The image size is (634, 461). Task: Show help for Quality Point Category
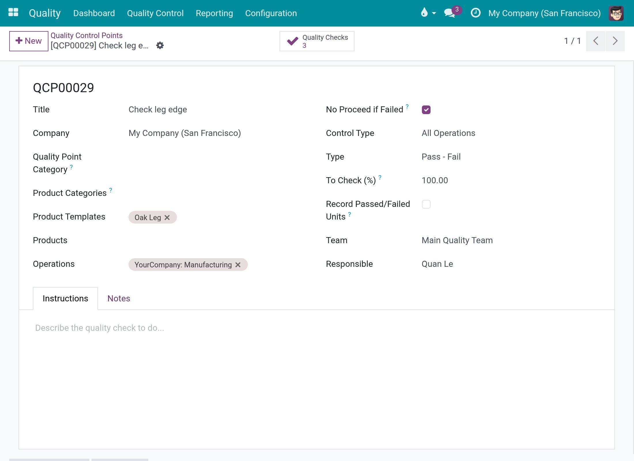71,167
